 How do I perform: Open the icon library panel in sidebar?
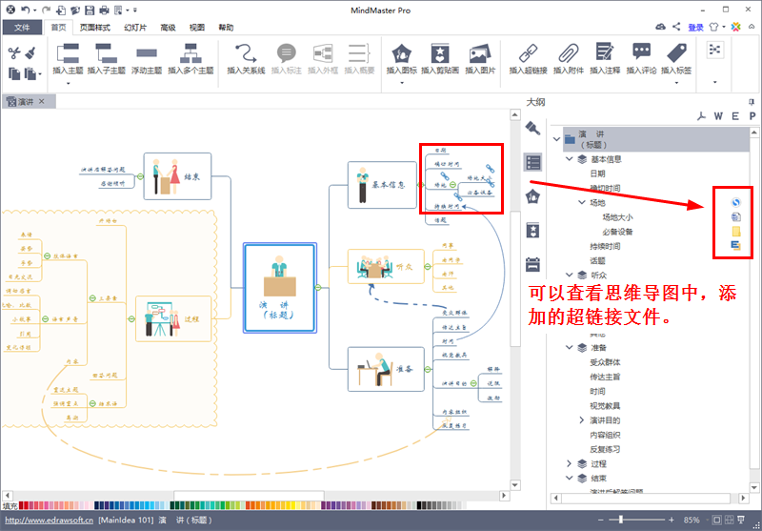point(533,196)
